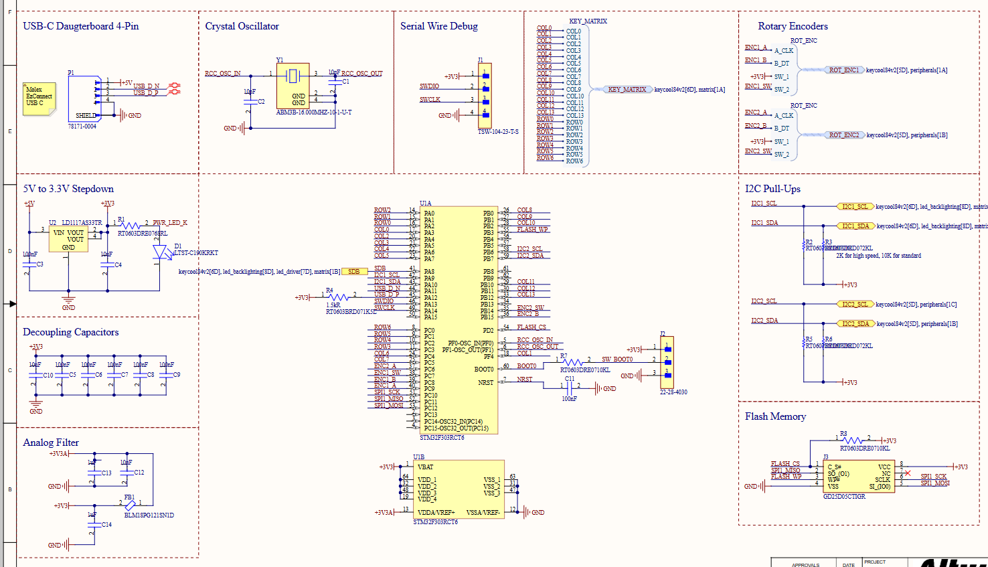Select the FB1 ferrite bead symbol
Viewport: 988px width, 567px height.
(x=130, y=505)
